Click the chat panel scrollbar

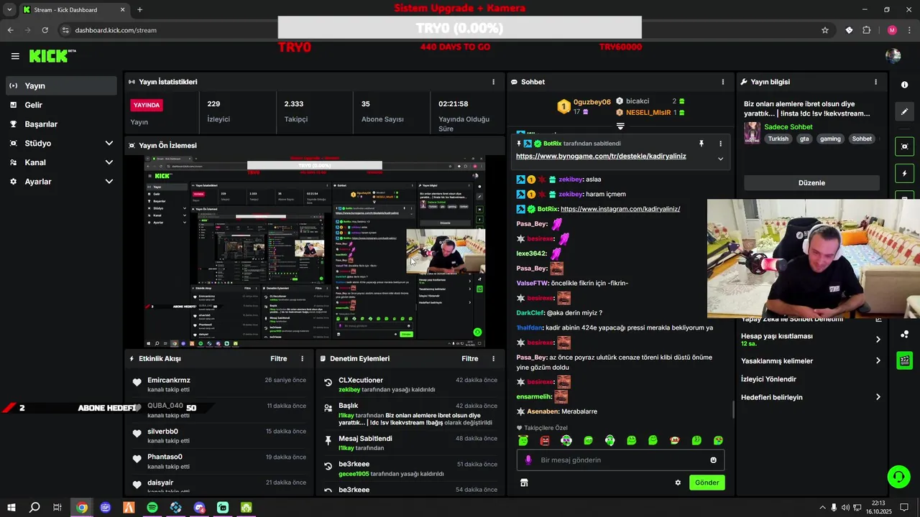click(x=733, y=409)
